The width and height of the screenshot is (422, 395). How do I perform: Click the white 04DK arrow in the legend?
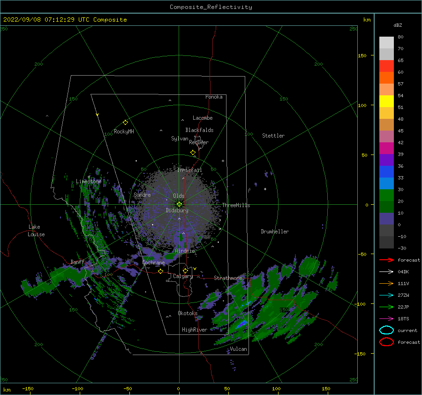click(x=386, y=272)
